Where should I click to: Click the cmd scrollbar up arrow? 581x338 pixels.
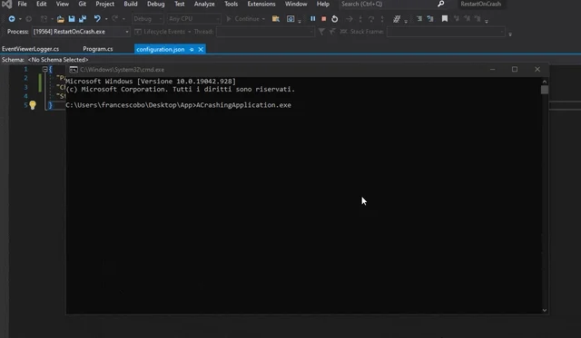click(545, 82)
